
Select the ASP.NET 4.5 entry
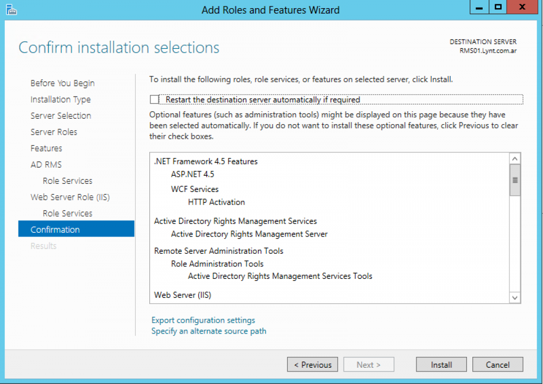click(x=193, y=174)
